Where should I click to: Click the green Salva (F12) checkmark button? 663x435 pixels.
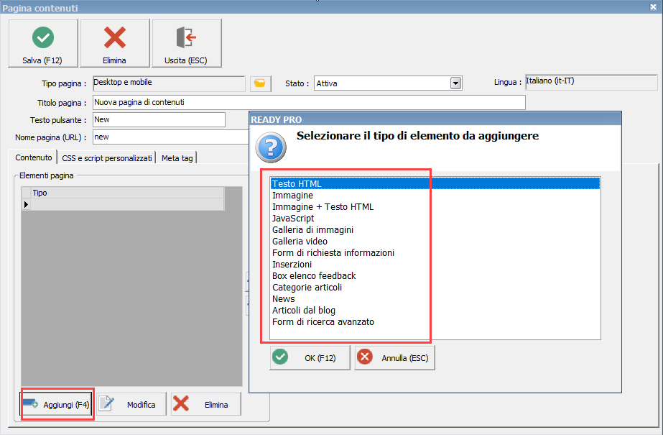tap(43, 43)
